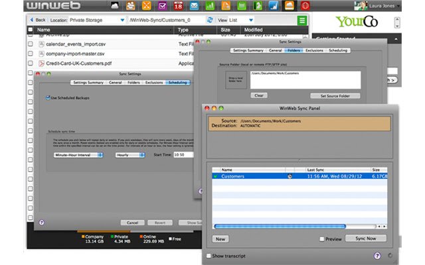The image size is (425, 265).
Task: Open Scheduling tab in rear Sync Settings window
Action: tap(338, 50)
